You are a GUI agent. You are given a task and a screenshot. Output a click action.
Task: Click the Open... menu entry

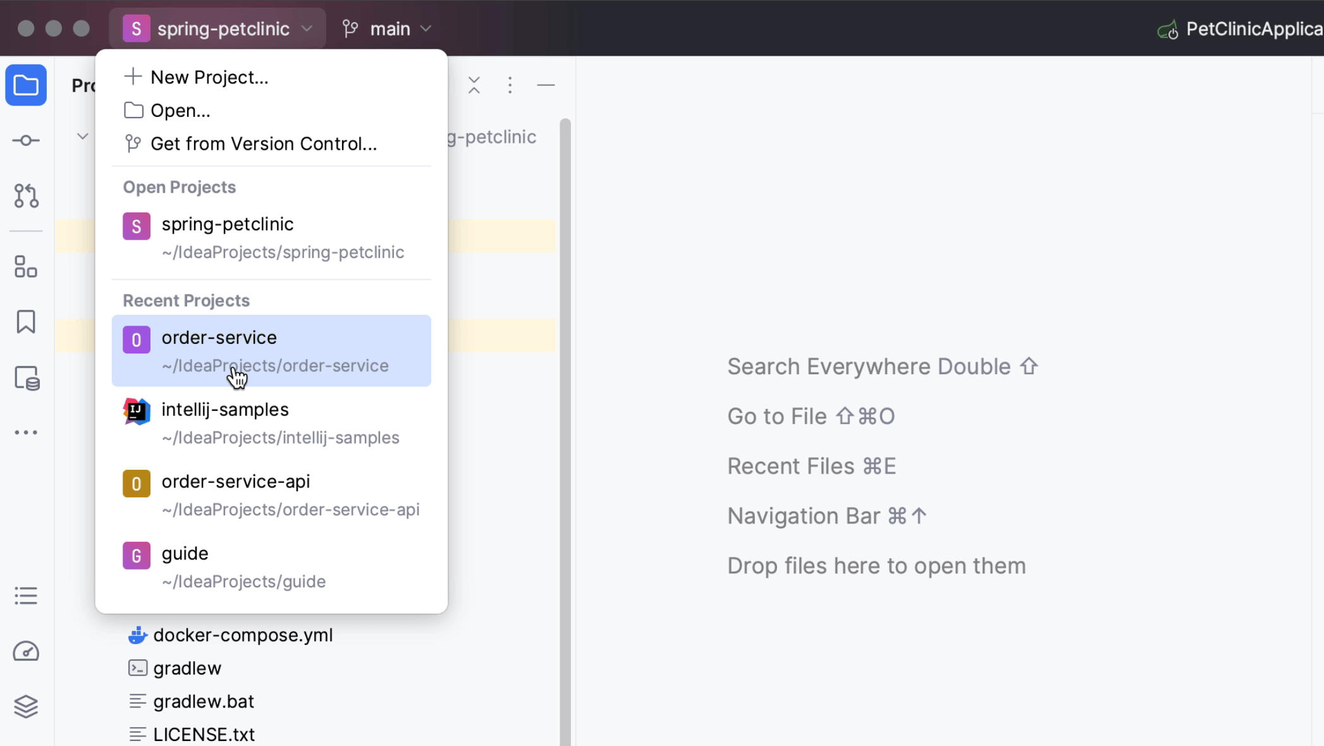click(180, 111)
